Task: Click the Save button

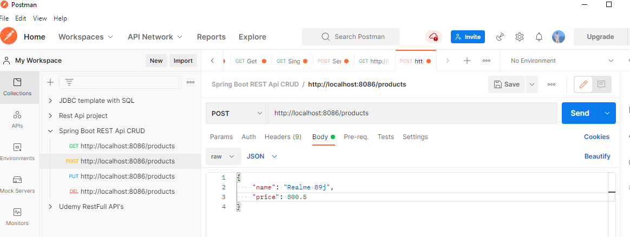Action: coord(507,84)
